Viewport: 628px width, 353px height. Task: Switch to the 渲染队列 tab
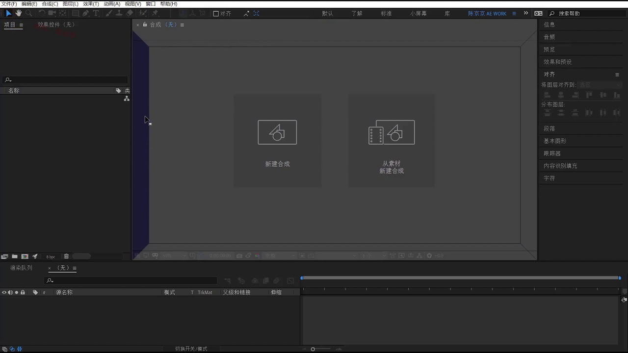pos(21,268)
